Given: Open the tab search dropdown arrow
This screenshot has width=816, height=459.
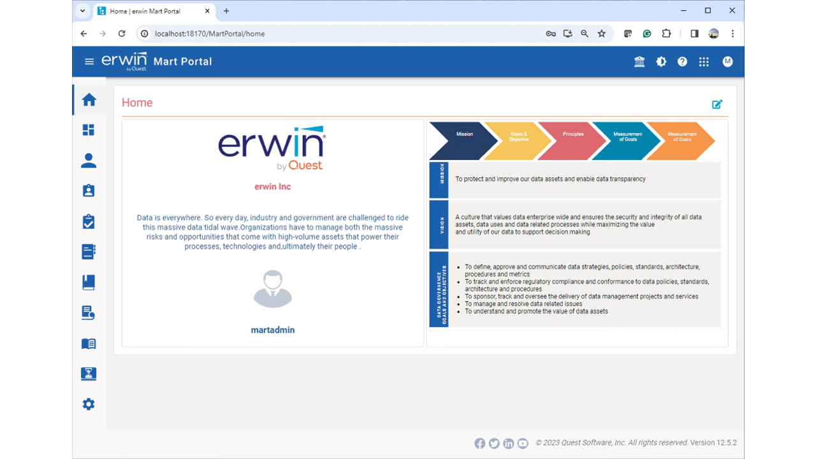Looking at the screenshot, I should click(83, 11).
